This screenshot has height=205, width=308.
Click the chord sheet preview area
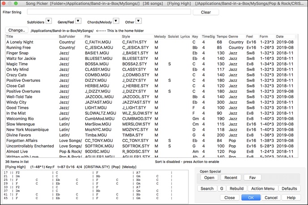[95, 187]
